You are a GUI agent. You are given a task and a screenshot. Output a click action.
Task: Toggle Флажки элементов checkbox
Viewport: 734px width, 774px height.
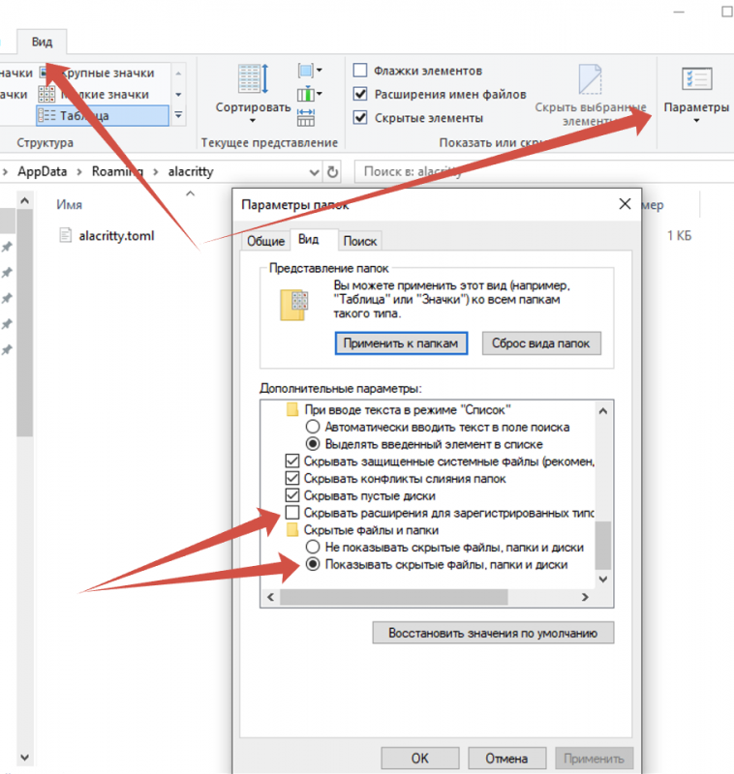click(360, 70)
